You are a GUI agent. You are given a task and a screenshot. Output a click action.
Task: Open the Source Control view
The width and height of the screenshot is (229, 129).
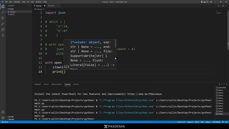click(3, 18)
